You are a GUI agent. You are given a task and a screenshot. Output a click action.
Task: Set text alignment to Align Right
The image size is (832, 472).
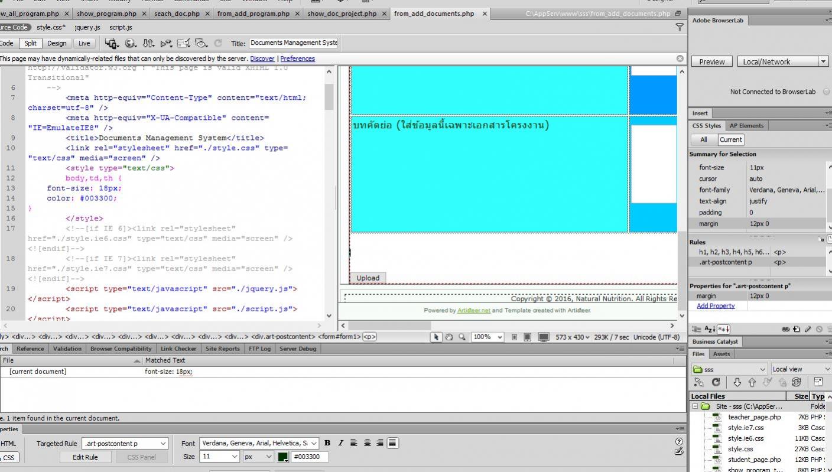[x=380, y=443]
